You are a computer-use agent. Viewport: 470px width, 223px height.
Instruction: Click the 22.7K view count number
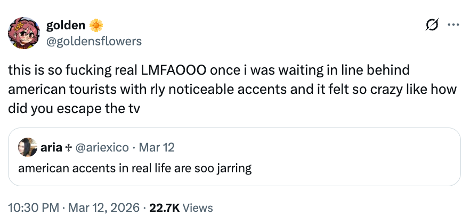(165, 208)
